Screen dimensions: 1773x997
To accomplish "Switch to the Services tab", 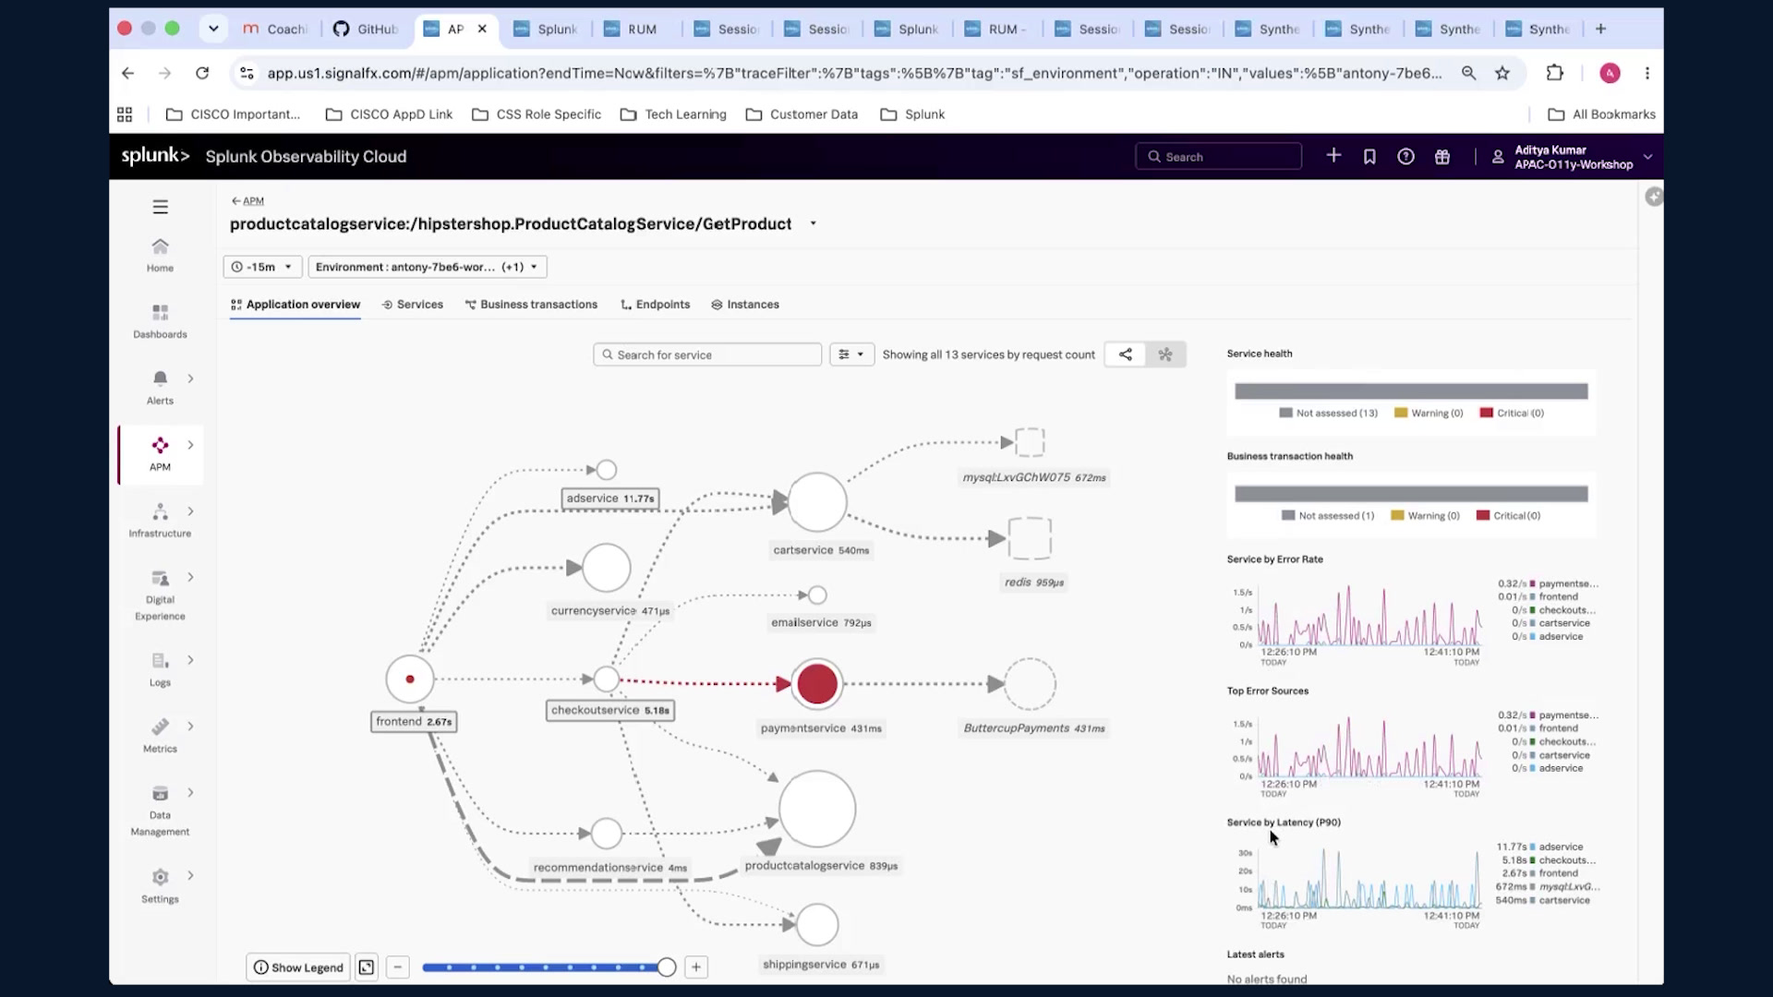I will pyautogui.click(x=413, y=305).
